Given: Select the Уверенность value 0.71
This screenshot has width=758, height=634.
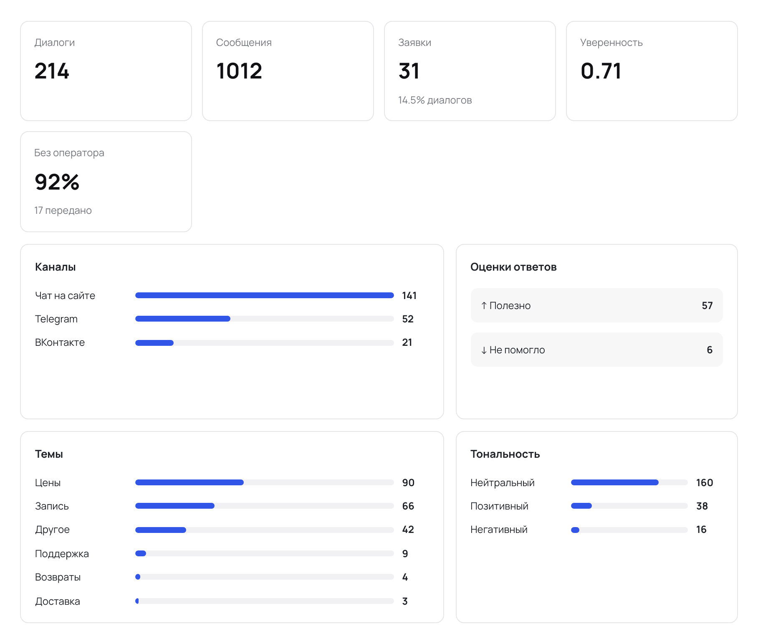Looking at the screenshot, I should pos(601,71).
